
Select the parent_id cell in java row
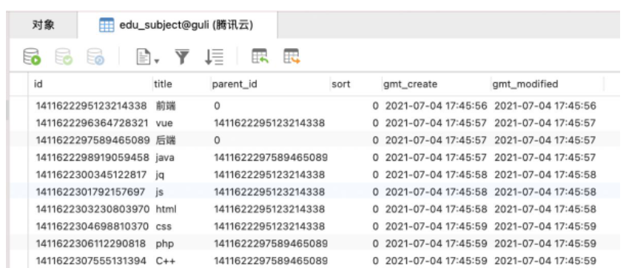[271, 158]
